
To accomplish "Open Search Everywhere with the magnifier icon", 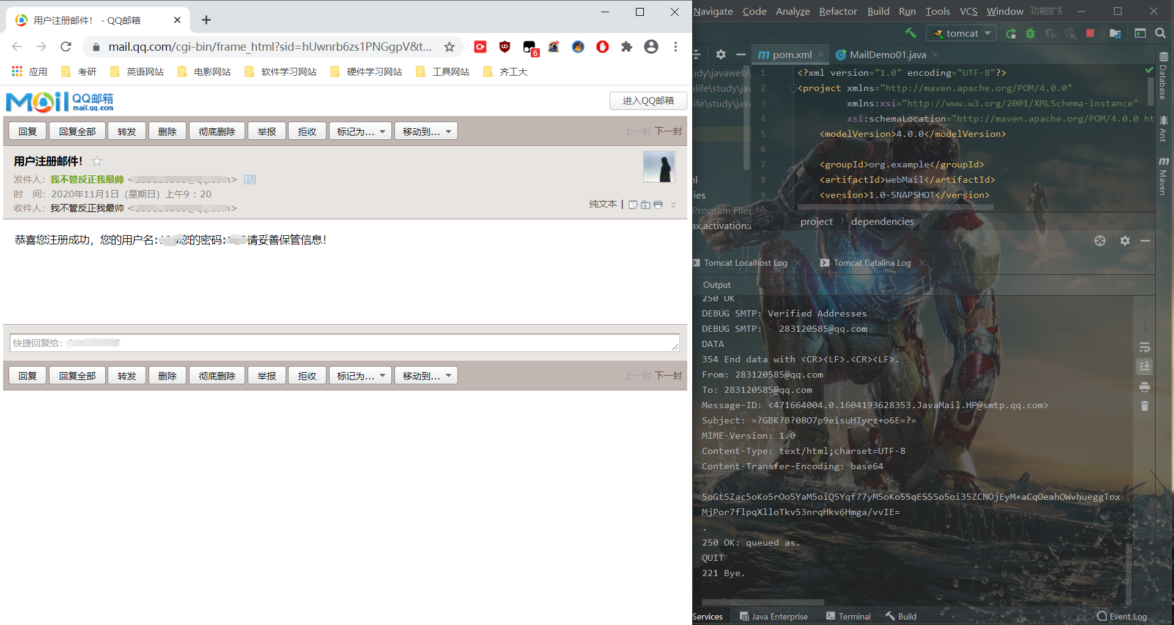I will [1161, 33].
